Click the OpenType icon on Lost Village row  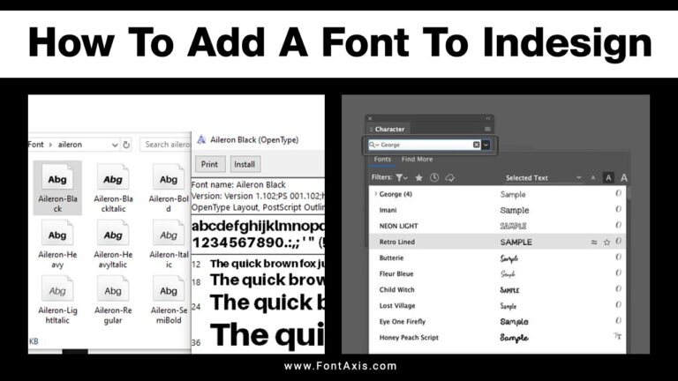click(618, 304)
